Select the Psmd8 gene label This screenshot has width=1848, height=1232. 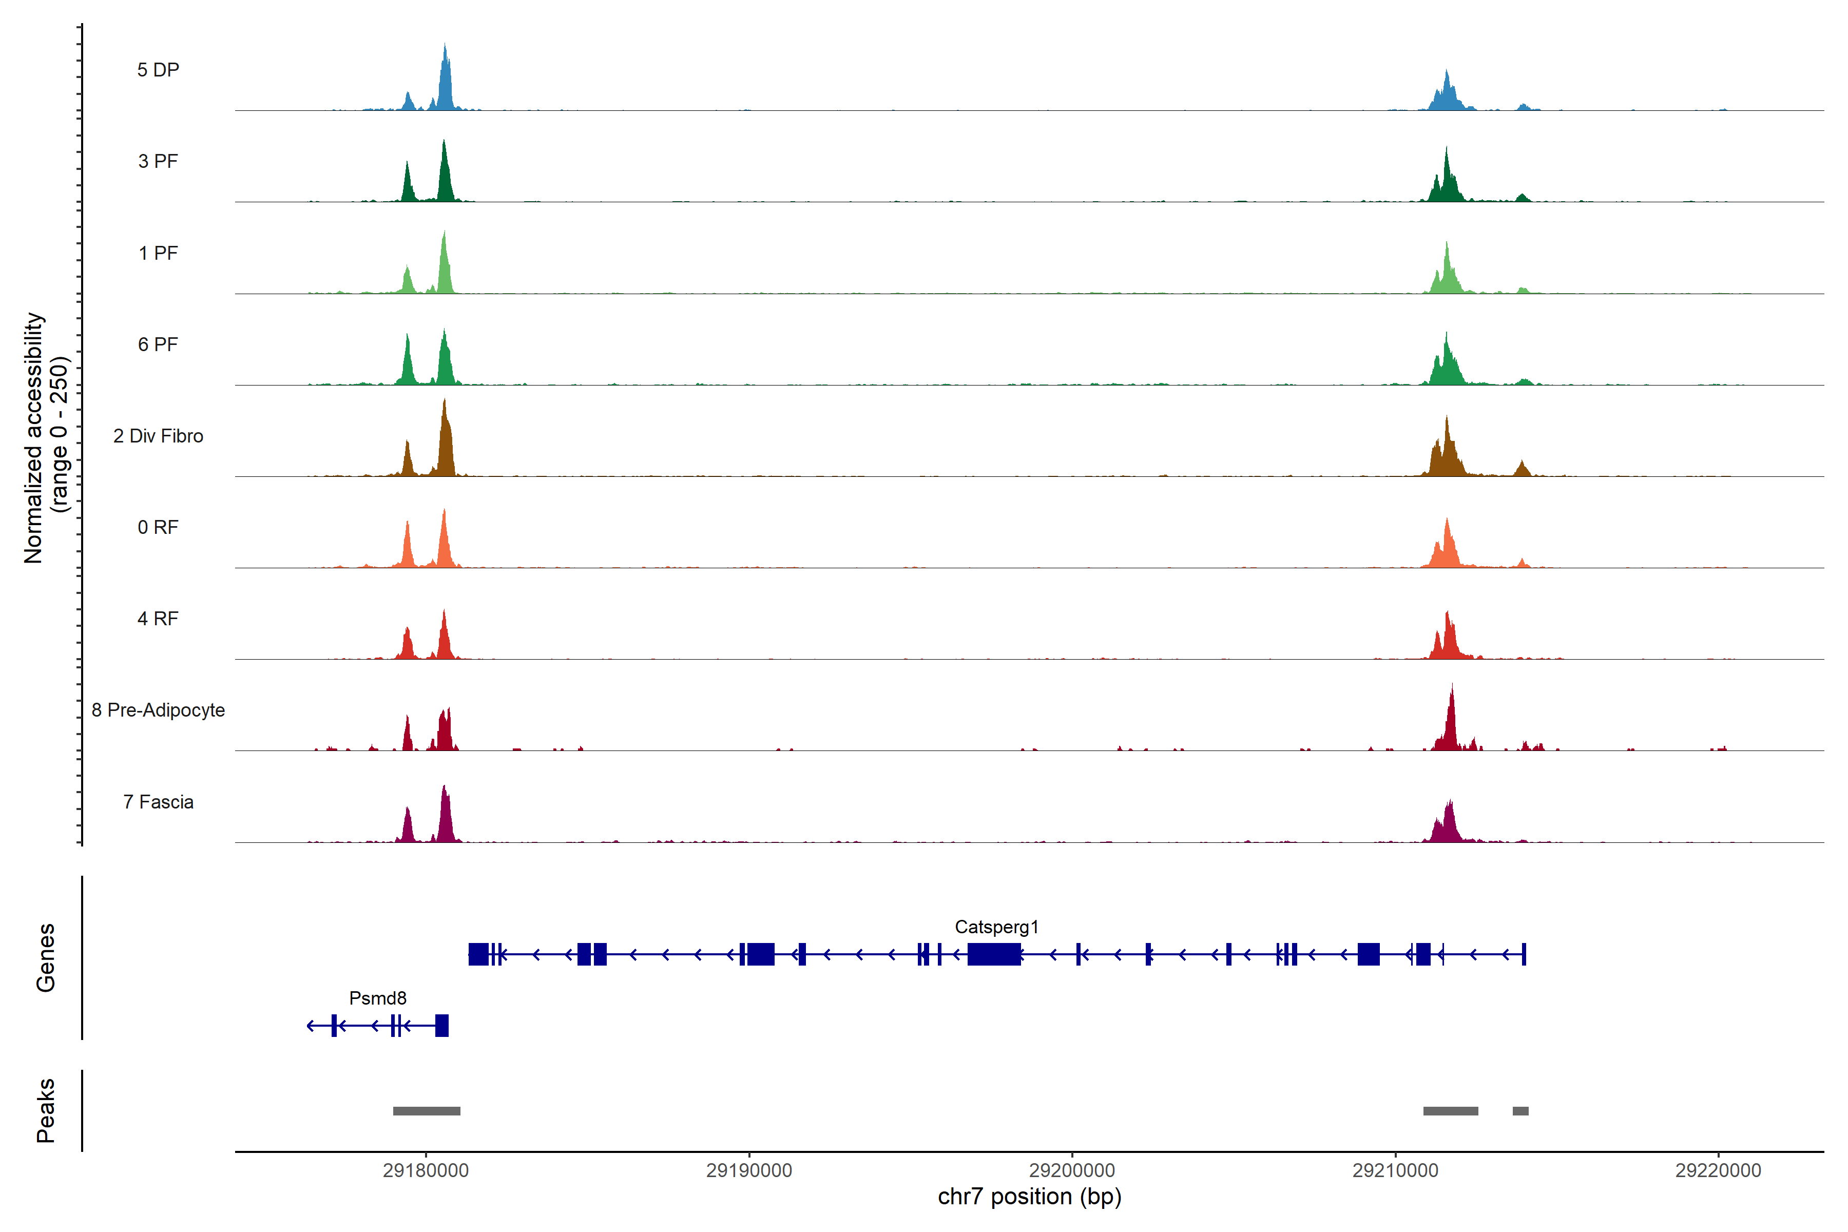378,998
